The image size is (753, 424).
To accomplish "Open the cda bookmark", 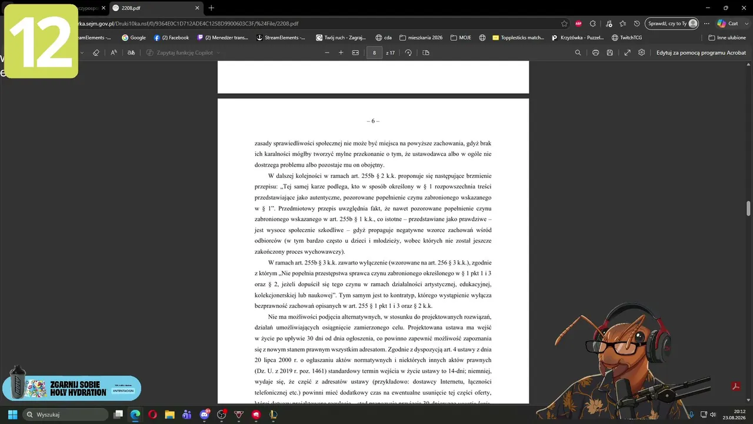I will pyautogui.click(x=384, y=37).
